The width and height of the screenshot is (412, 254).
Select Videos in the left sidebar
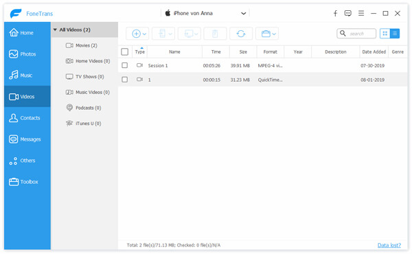point(27,97)
